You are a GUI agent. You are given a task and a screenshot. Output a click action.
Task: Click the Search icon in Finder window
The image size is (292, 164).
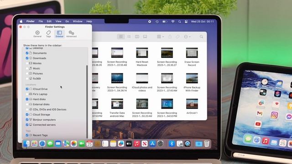point(202,36)
